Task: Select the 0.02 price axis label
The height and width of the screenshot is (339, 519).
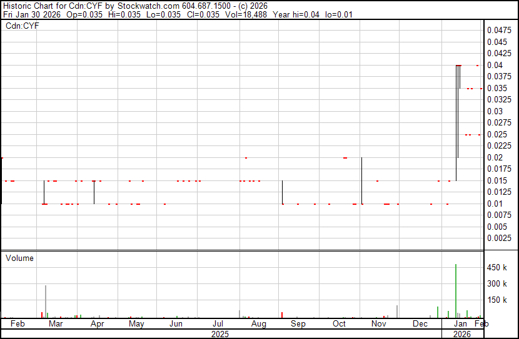Action: click(x=495, y=157)
